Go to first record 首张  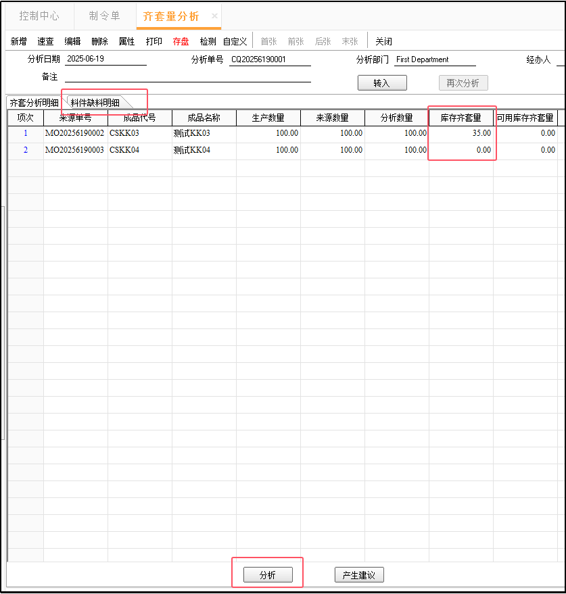tap(268, 41)
